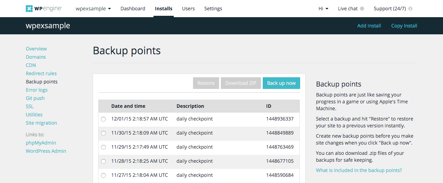Open Redirect rules in the sidebar

(41, 73)
